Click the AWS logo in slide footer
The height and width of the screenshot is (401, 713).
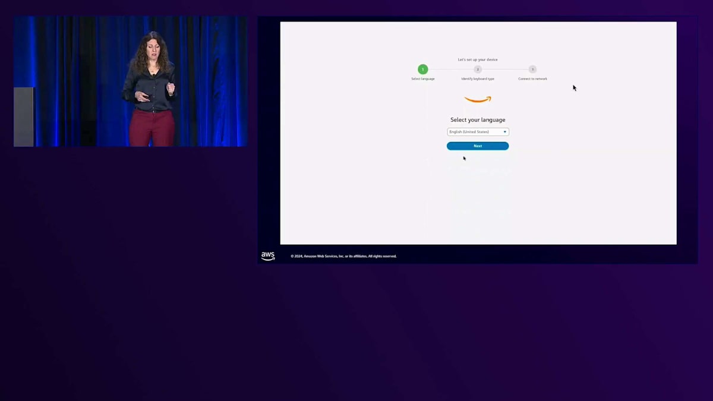tap(268, 256)
